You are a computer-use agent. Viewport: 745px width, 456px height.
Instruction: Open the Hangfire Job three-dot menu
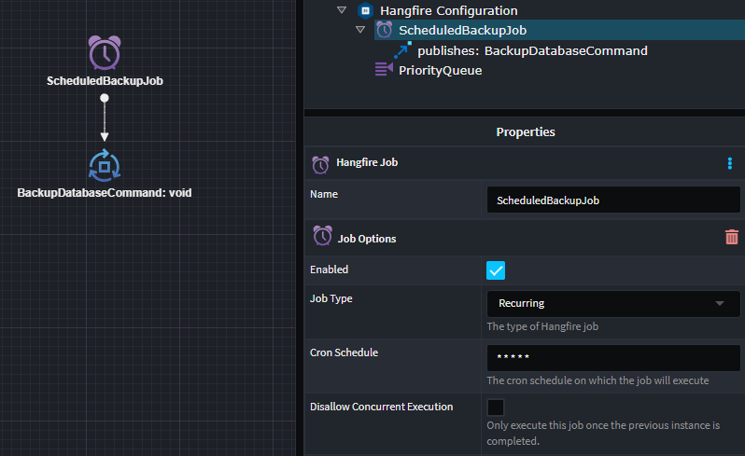tap(729, 163)
